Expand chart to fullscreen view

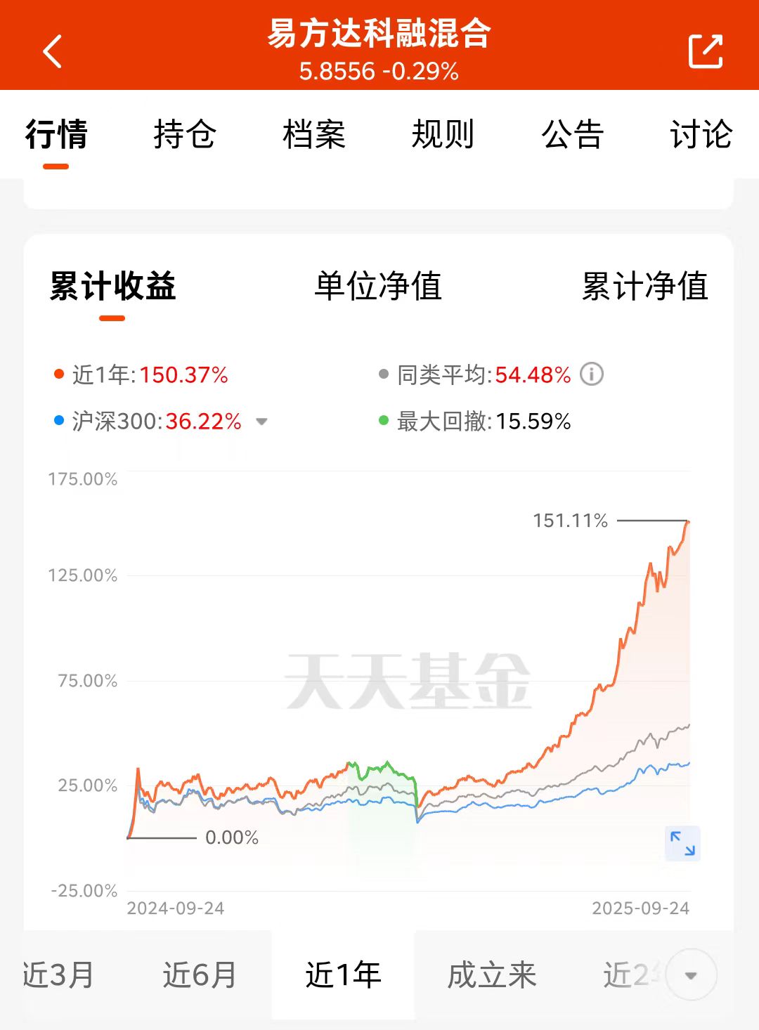point(682,843)
